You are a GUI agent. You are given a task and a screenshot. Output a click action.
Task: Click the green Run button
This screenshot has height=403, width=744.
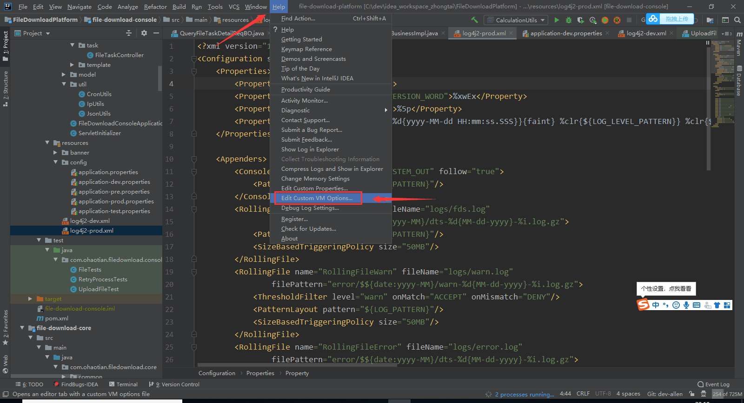tap(557, 20)
